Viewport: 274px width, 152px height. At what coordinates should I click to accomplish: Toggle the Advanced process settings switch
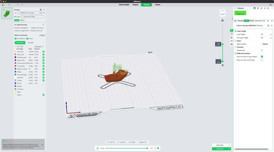(264, 21)
